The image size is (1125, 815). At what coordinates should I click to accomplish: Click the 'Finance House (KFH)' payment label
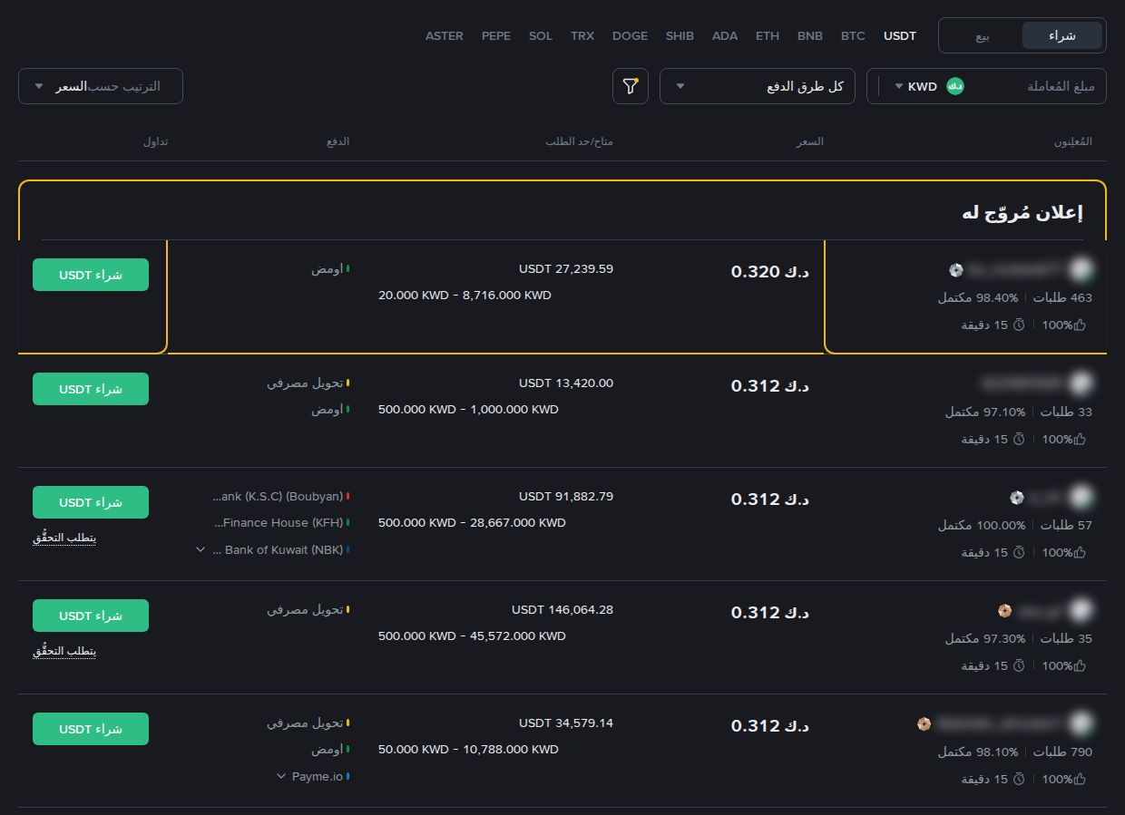pos(279,523)
